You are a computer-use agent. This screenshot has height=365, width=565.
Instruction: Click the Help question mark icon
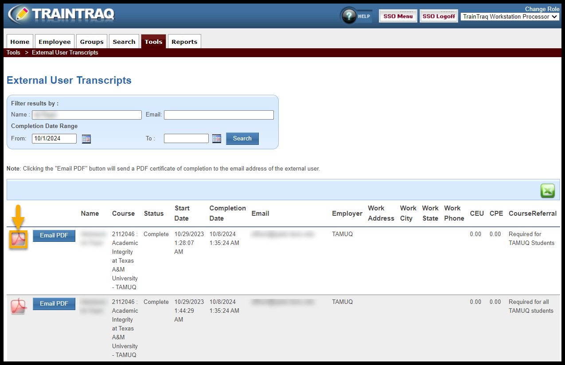(350, 16)
